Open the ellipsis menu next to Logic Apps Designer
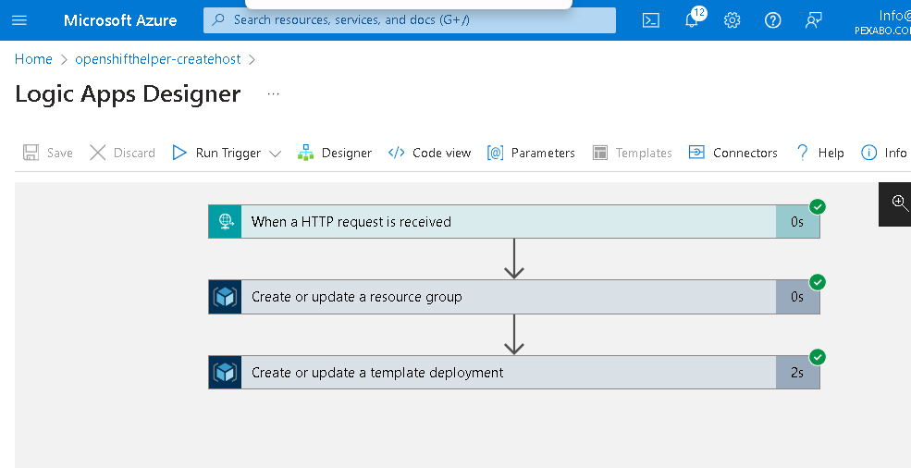 pyautogui.click(x=273, y=93)
